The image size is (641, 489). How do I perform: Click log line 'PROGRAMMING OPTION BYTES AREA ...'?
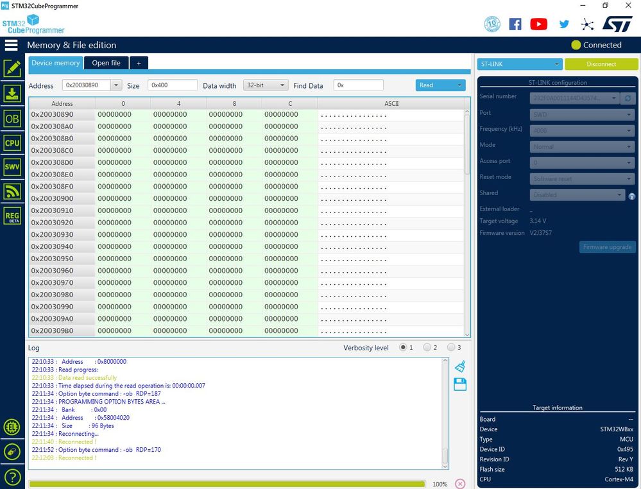[99, 402]
